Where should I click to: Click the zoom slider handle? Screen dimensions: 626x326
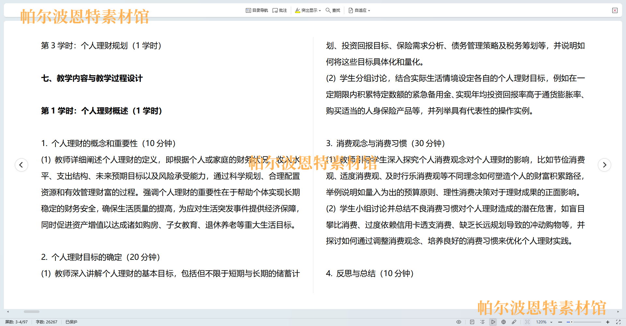(x=571, y=322)
